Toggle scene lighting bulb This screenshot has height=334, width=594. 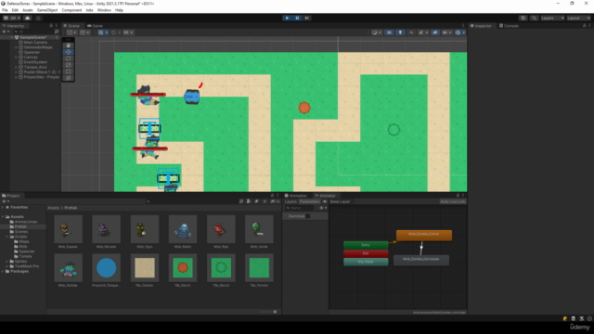click(x=400, y=32)
